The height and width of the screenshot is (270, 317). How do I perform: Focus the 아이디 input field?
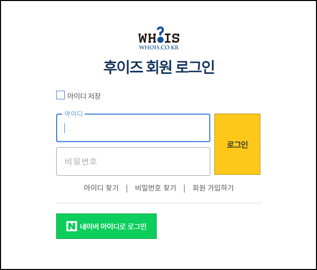coord(133,128)
